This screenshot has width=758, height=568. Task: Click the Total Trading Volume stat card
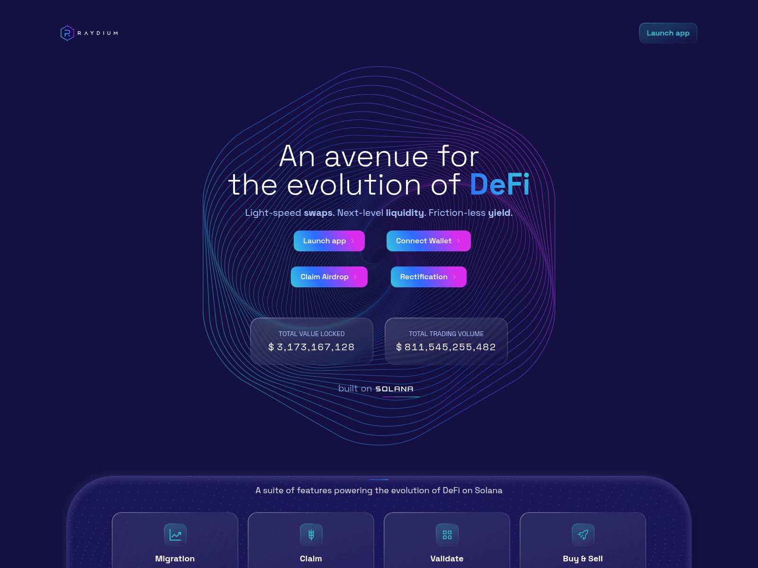point(446,341)
